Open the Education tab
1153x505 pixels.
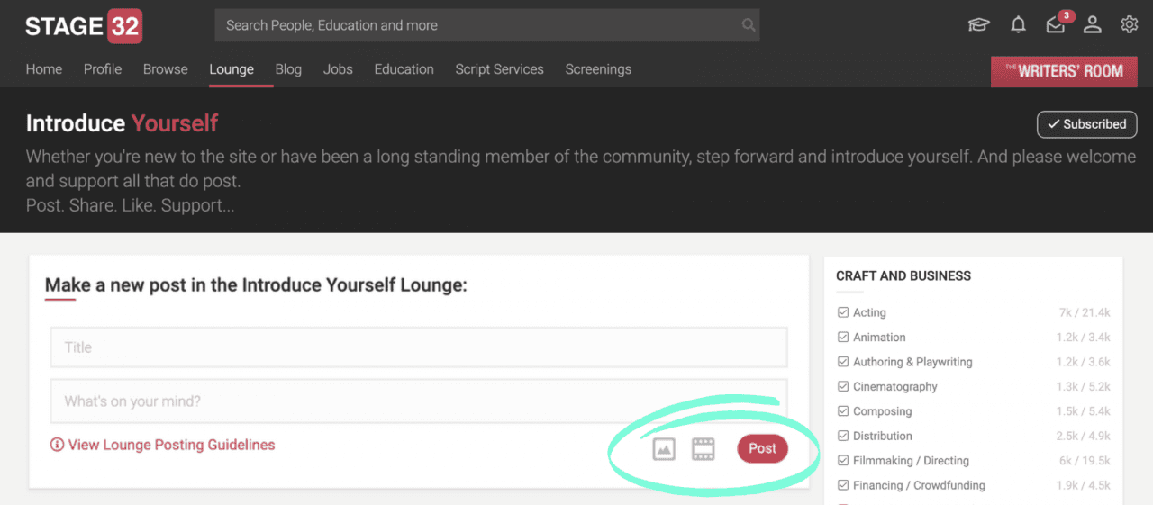[x=404, y=69]
